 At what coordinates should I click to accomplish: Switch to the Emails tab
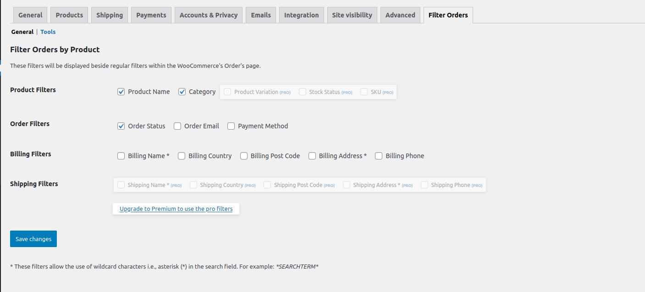pyautogui.click(x=261, y=15)
